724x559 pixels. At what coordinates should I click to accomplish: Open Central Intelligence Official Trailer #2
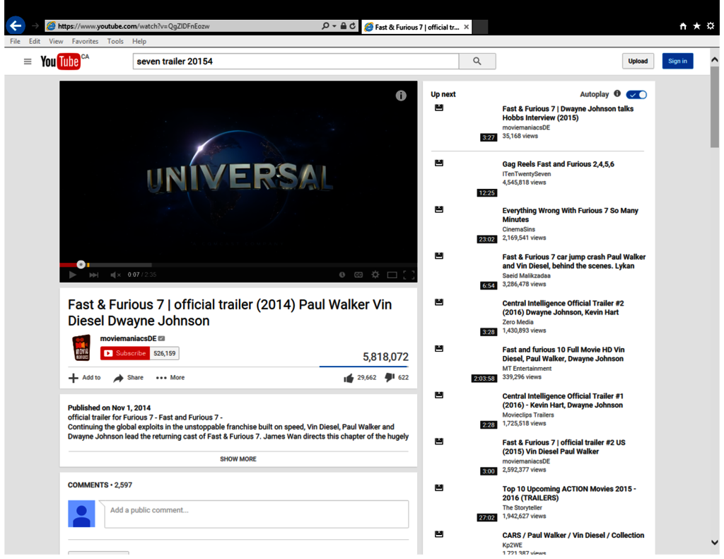(x=563, y=308)
